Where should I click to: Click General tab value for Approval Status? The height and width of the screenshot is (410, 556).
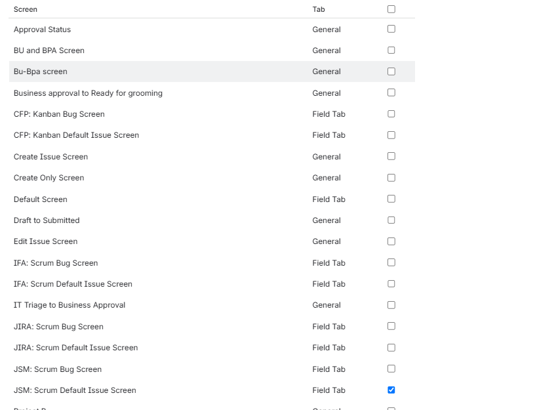click(x=327, y=30)
